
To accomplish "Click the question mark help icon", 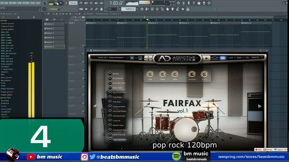I will [x=194, y=3].
